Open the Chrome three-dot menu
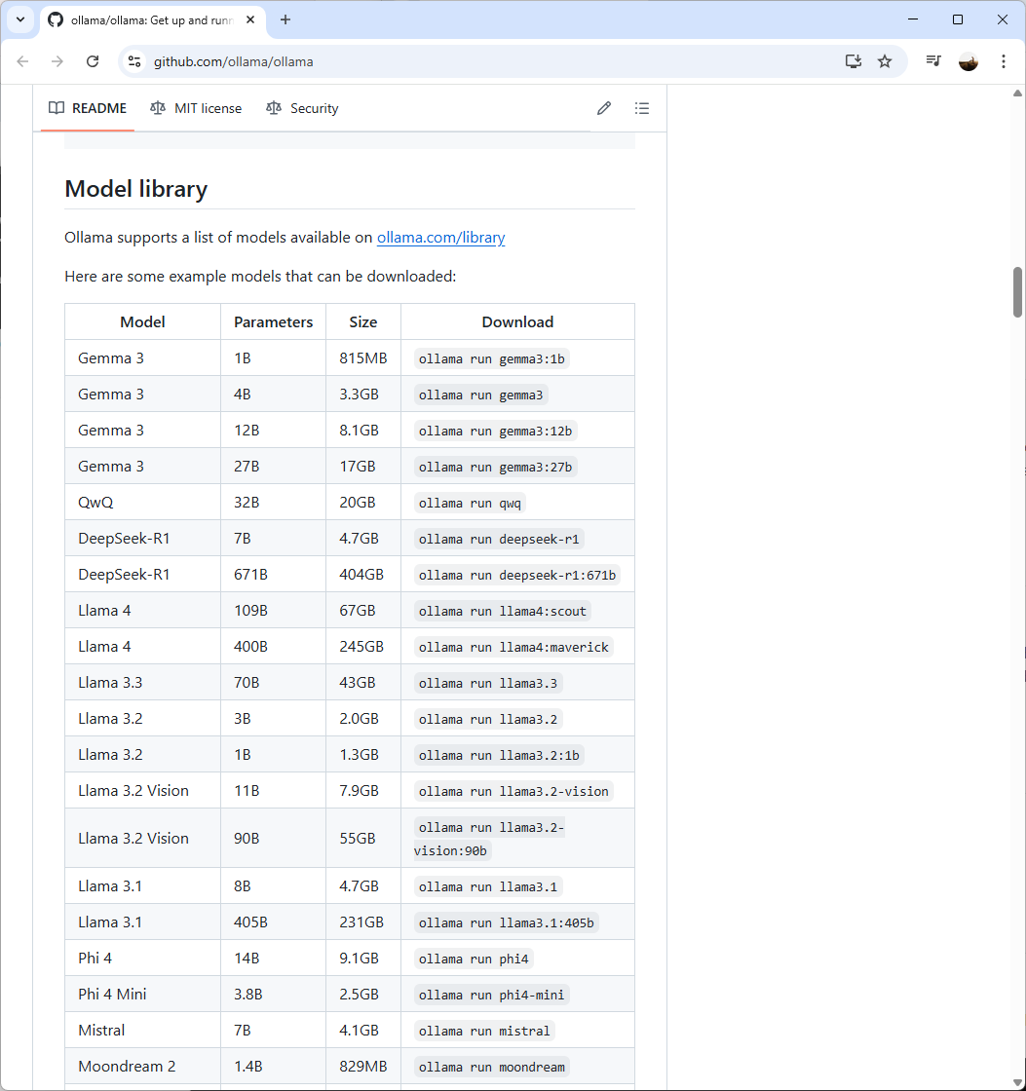Screen dimensions: 1026x1091 tap(1003, 61)
